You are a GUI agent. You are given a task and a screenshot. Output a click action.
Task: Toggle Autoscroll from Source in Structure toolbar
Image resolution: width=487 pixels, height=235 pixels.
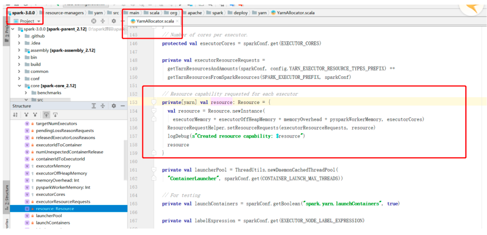point(55,115)
